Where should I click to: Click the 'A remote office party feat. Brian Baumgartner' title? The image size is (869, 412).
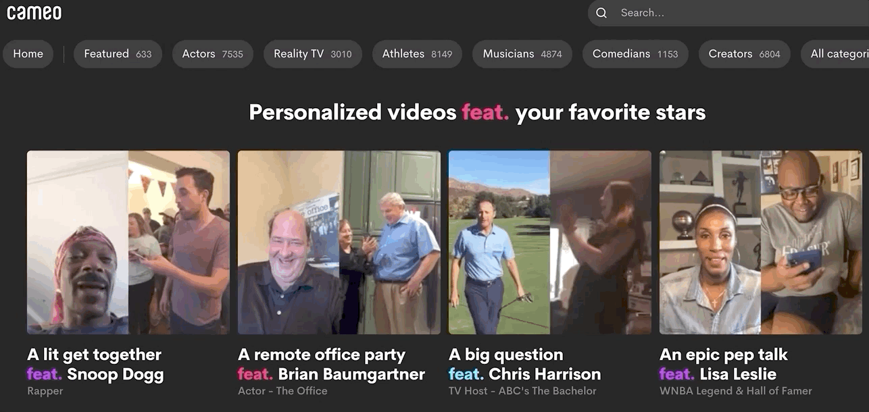tap(331, 364)
